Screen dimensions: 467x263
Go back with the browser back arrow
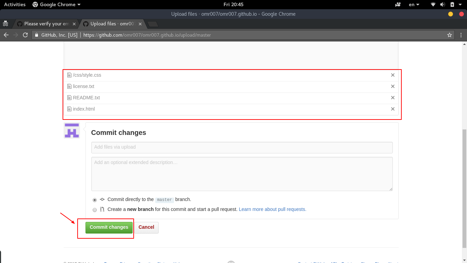[x=6, y=35]
